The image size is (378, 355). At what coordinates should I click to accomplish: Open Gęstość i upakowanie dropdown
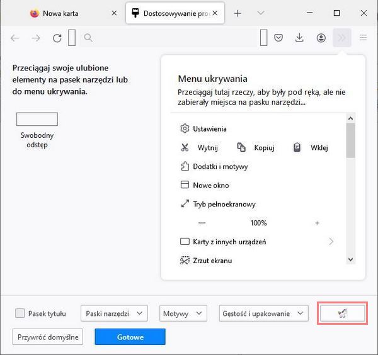[x=263, y=313]
